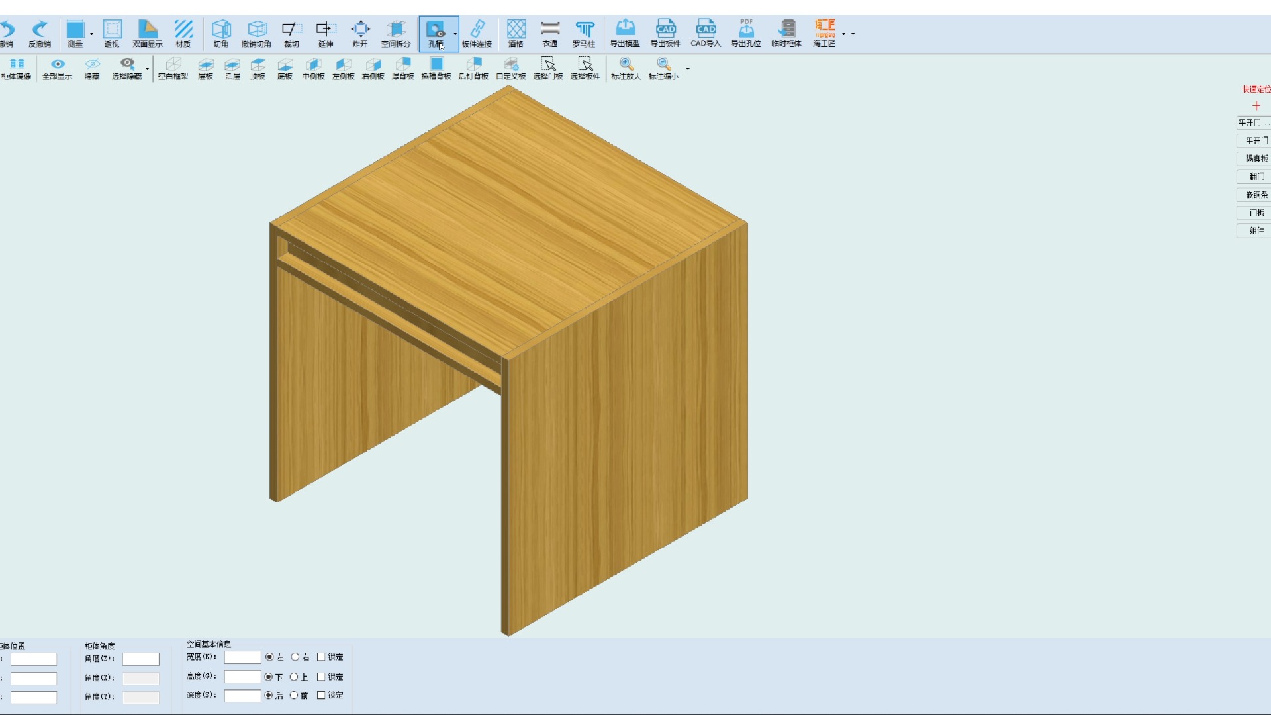This screenshot has height=715, width=1271.
Task: Expand the 孔槽 tool dropdown arrow
Action: (455, 34)
